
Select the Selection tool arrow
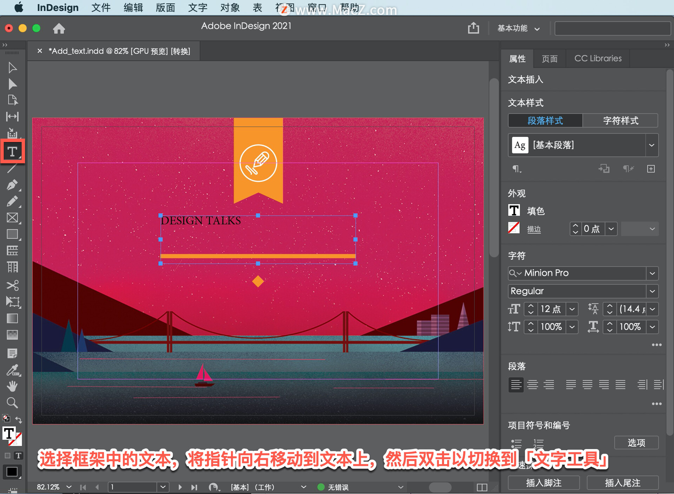coord(12,67)
